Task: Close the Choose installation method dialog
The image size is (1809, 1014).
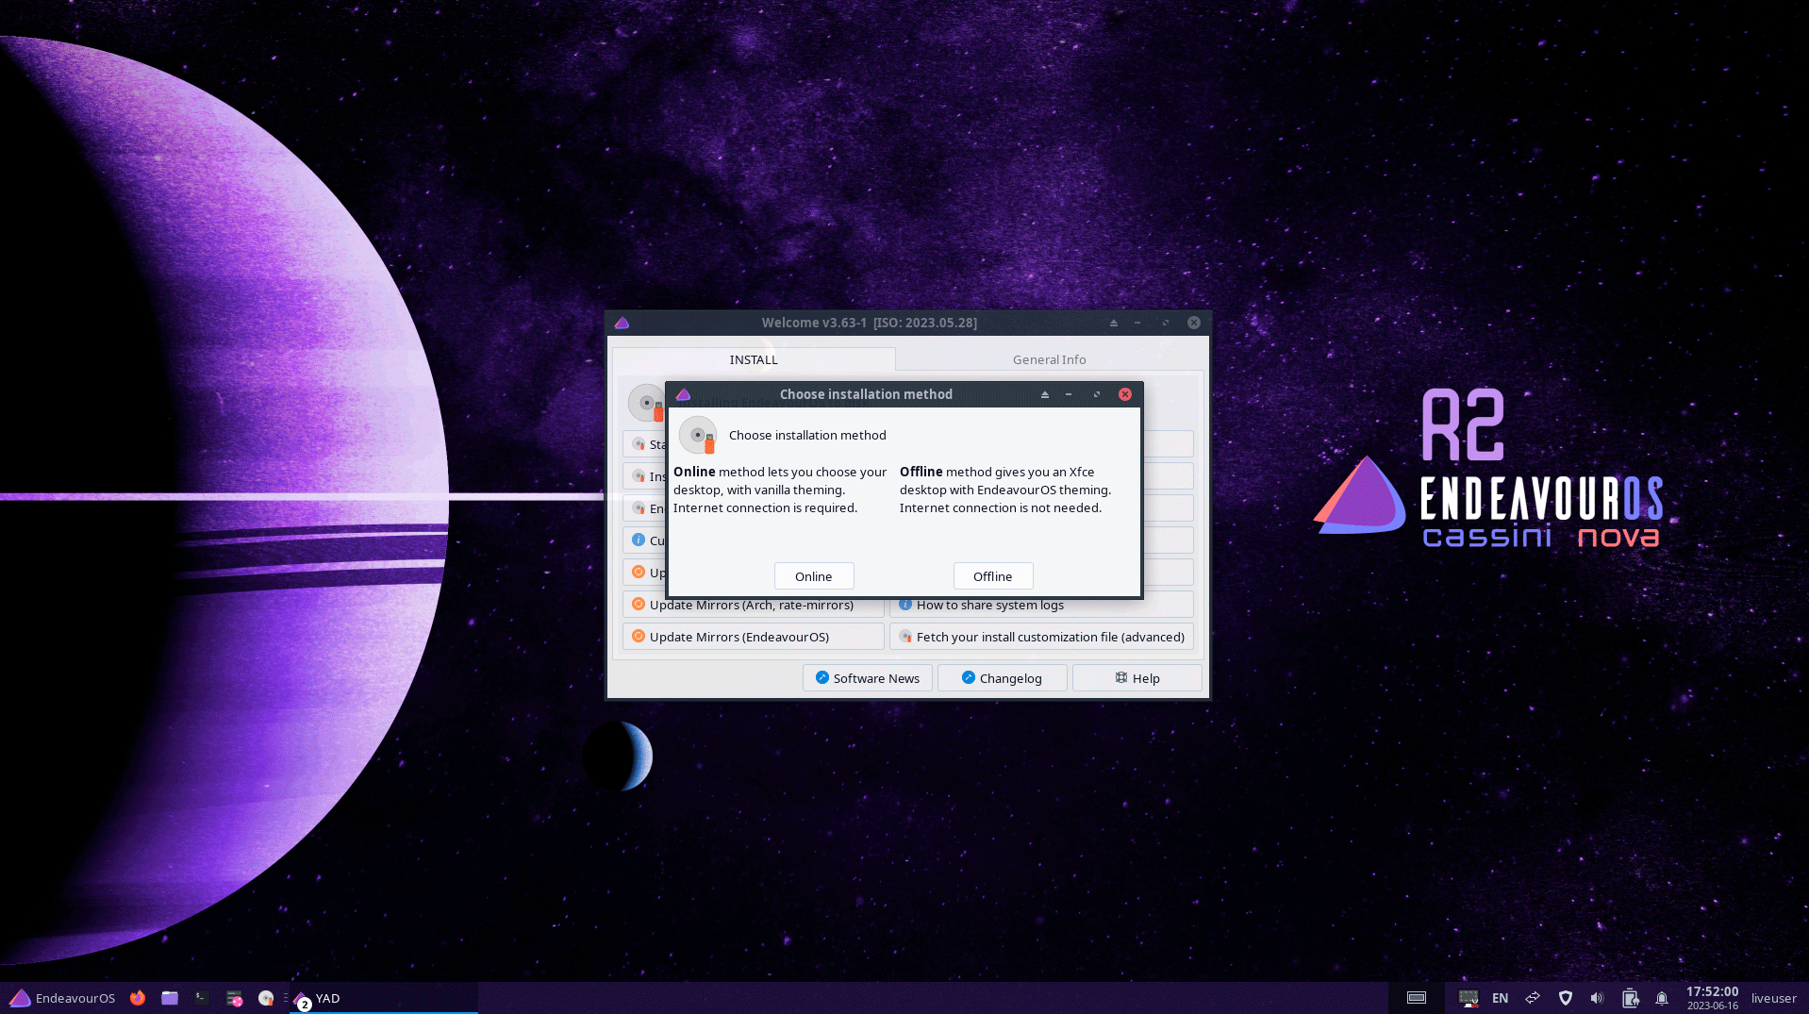Action: tap(1125, 394)
